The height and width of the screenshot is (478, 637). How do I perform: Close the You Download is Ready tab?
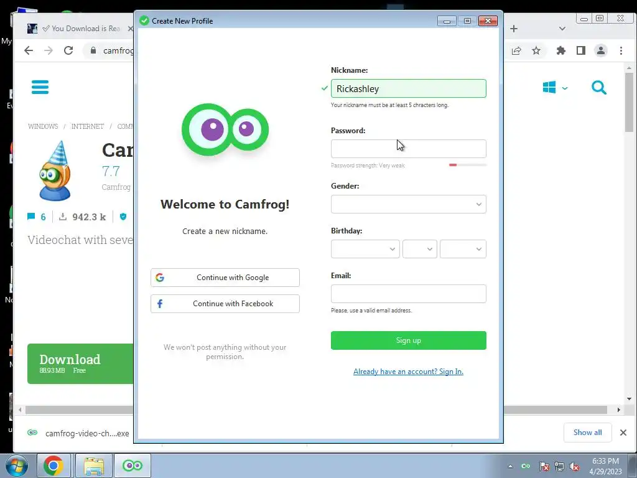pos(130,29)
